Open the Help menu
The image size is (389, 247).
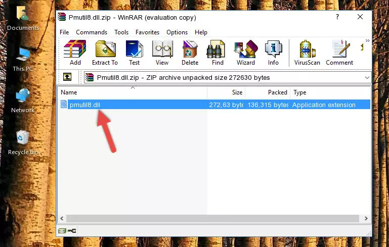(201, 32)
